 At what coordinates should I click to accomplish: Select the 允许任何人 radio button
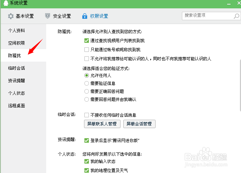pos(86,75)
